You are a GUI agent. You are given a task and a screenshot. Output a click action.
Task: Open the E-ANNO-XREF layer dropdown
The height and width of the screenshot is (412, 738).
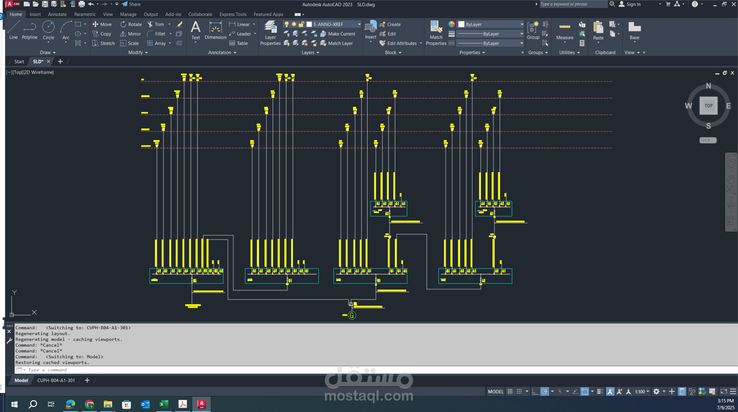pyautogui.click(x=359, y=24)
